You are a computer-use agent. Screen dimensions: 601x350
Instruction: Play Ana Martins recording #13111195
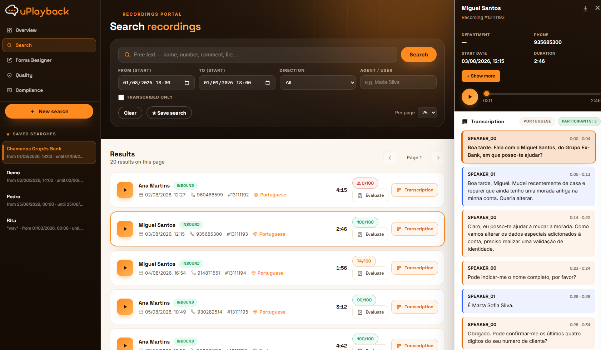(125, 307)
